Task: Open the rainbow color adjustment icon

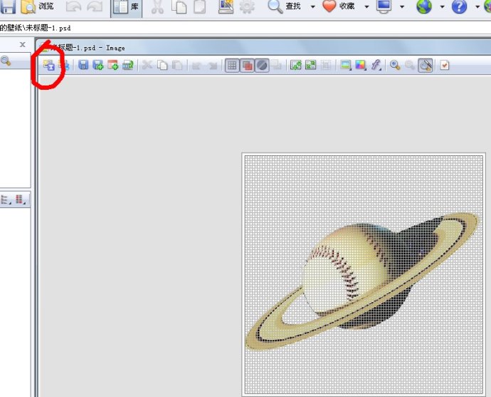Action: tap(361, 66)
